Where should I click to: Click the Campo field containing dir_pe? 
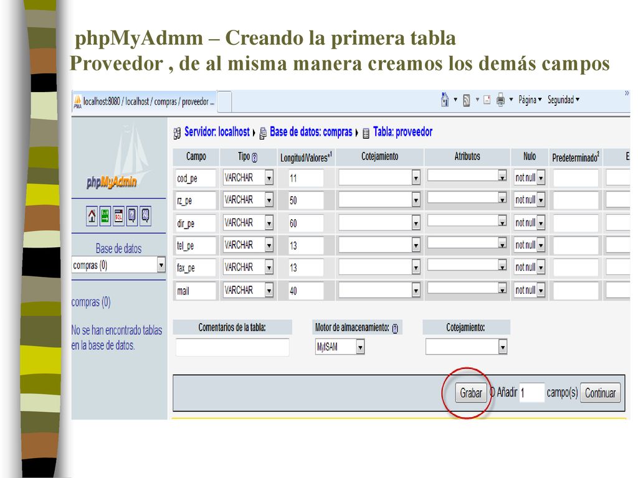point(195,223)
